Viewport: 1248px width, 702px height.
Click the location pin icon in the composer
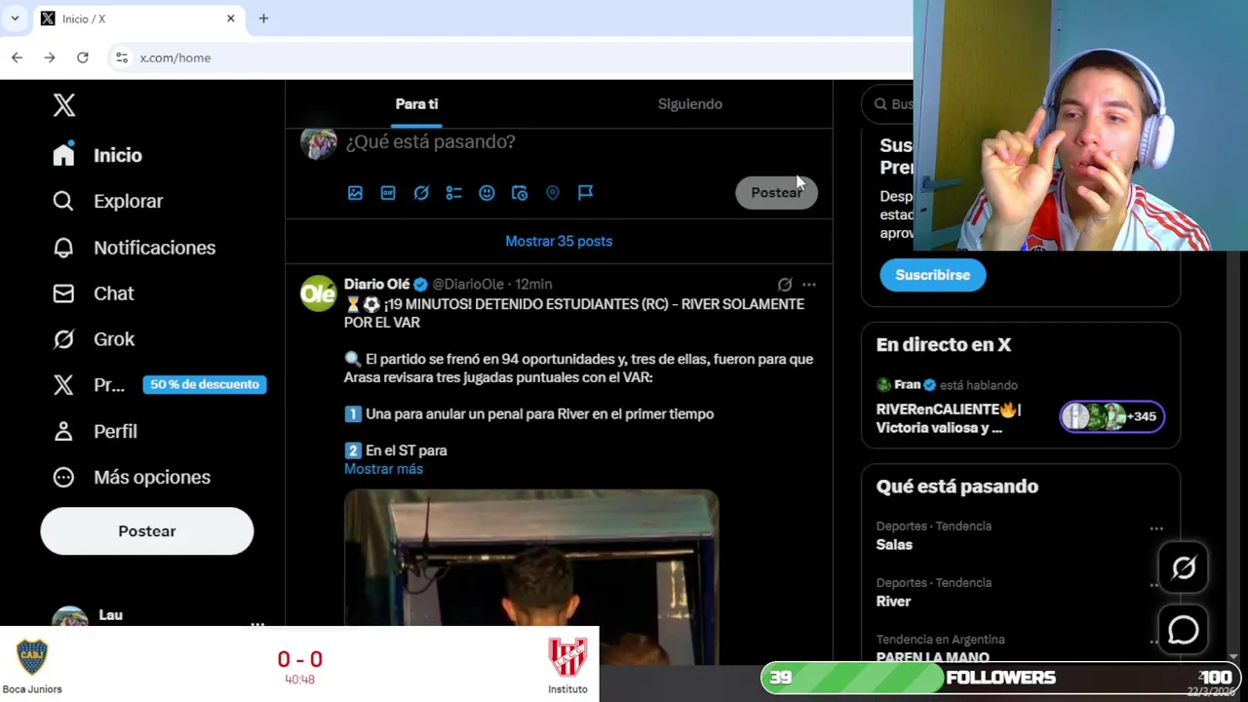click(553, 193)
